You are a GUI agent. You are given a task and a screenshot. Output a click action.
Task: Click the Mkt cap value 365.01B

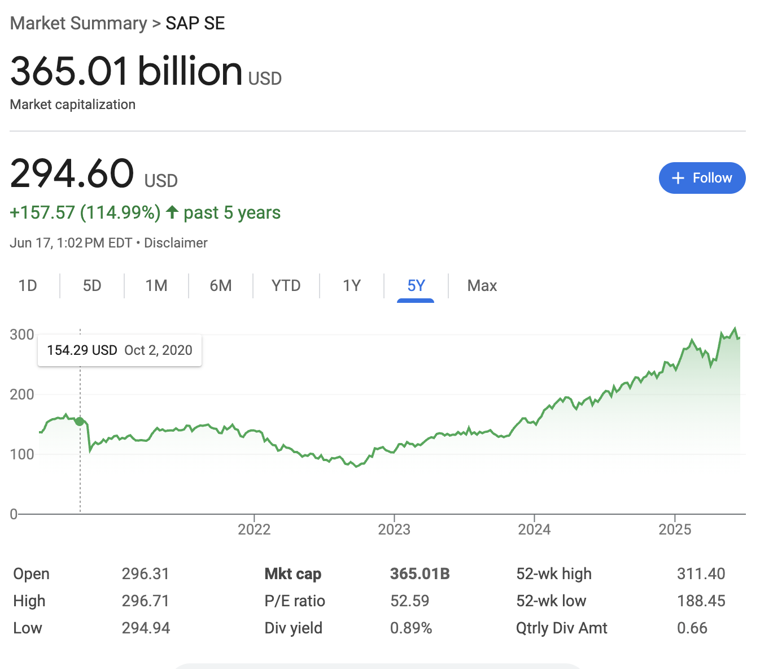(x=419, y=574)
